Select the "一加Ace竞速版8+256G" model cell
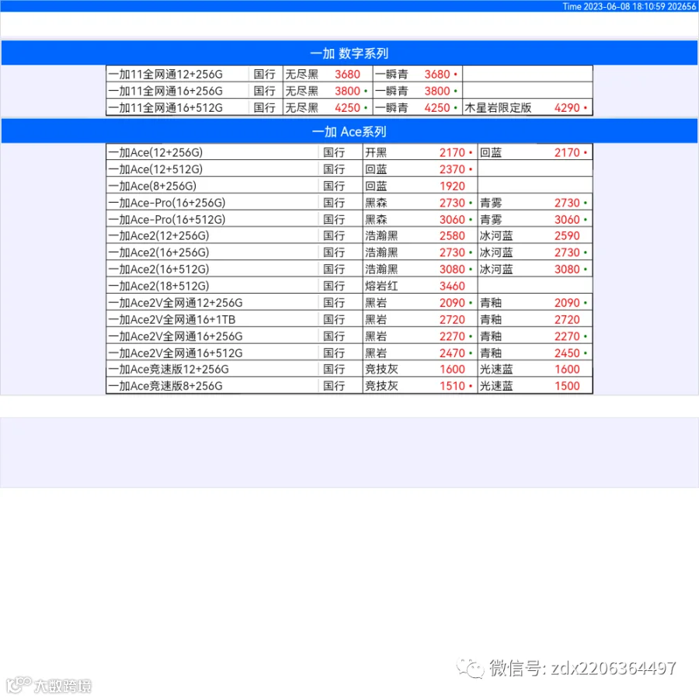This screenshot has height=699, width=699. (212, 386)
